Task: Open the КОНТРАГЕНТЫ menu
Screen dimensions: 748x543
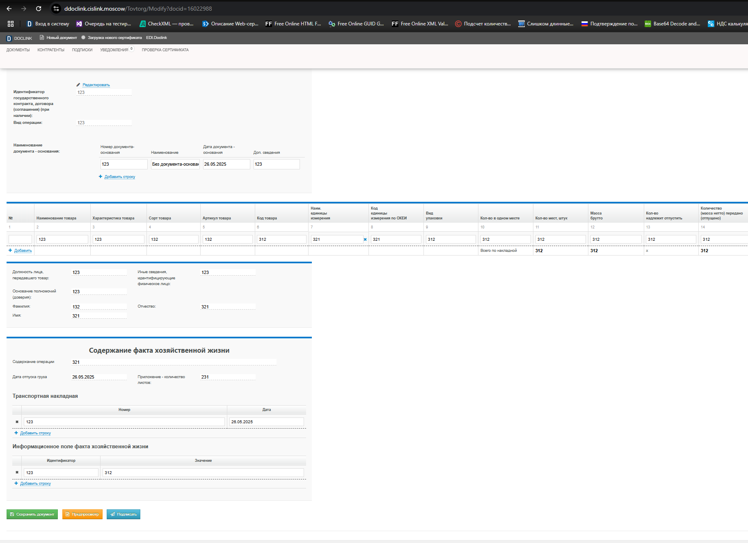Action: pos(51,50)
